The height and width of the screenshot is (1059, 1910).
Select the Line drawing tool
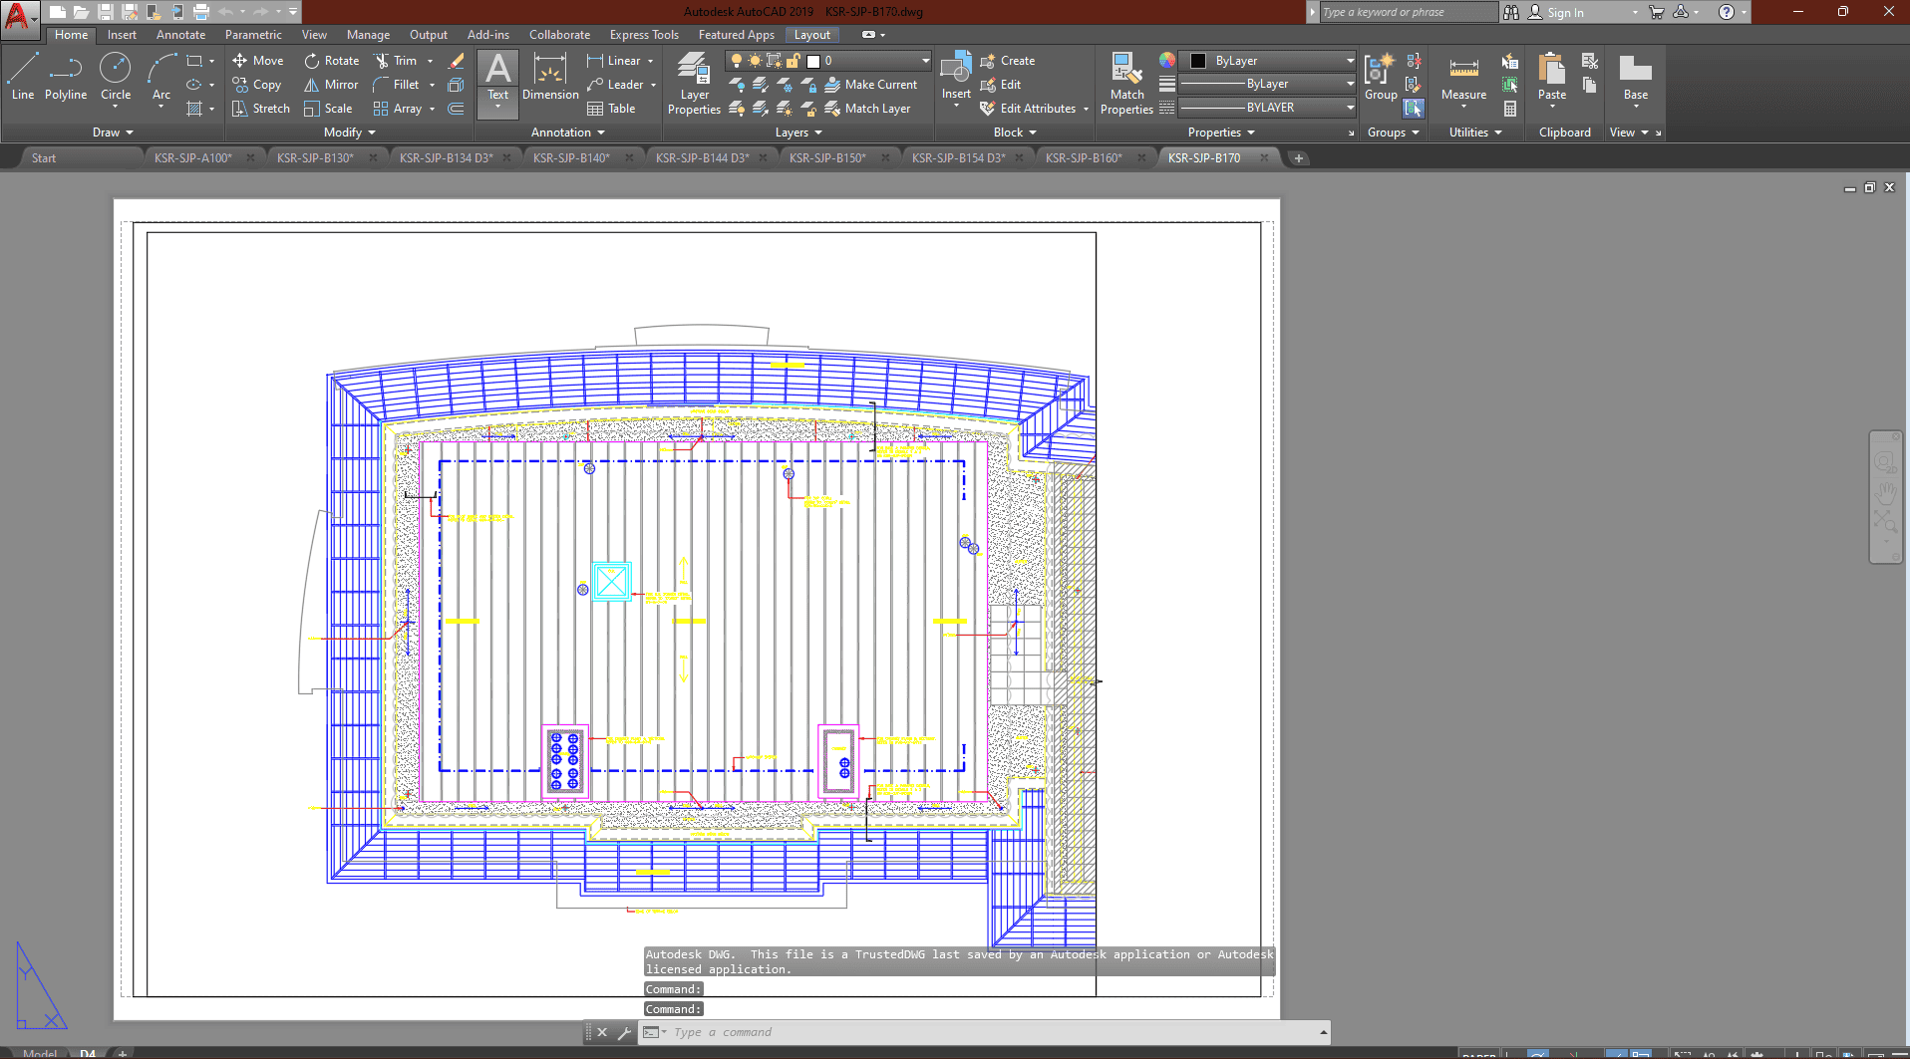pos(22,78)
